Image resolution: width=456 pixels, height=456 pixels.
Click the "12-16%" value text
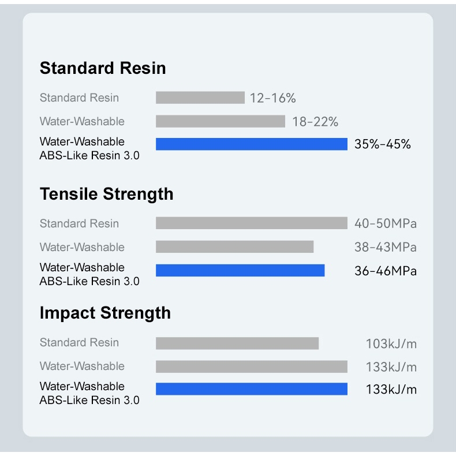tap(272, 98)
